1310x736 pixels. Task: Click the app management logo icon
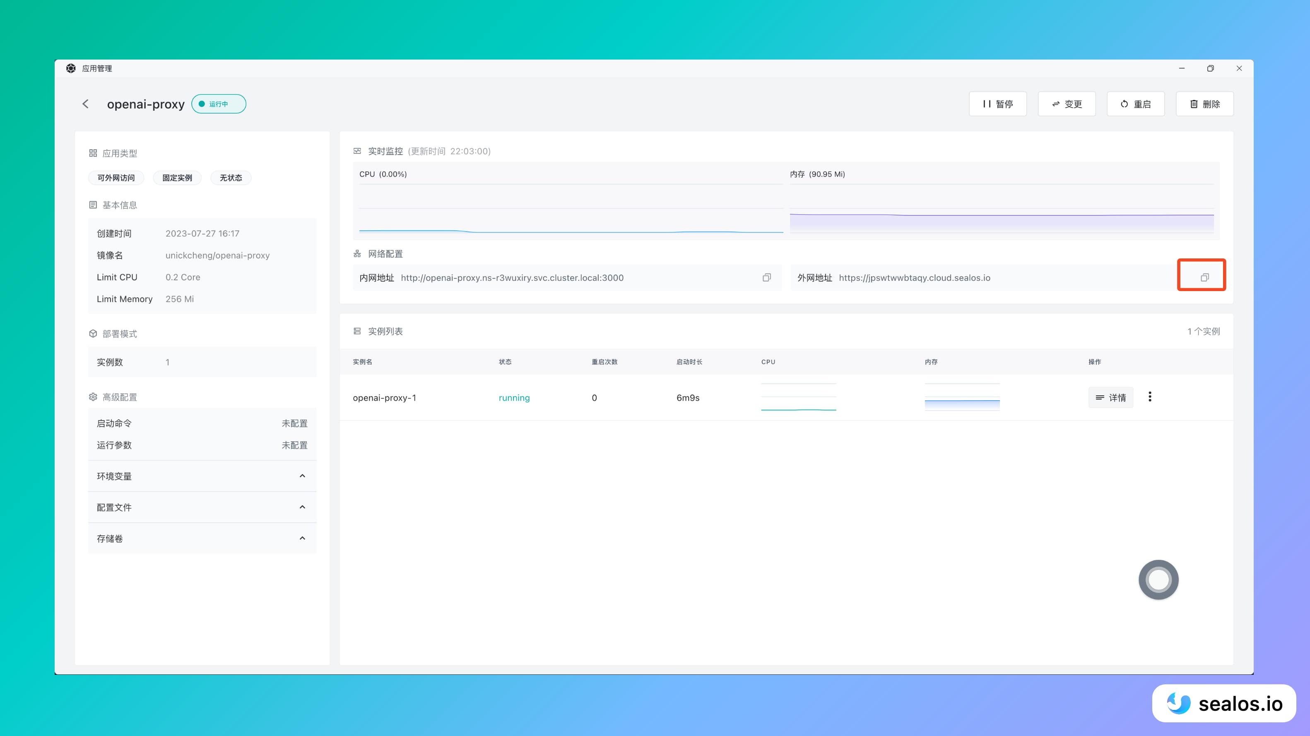pos(71,68)
